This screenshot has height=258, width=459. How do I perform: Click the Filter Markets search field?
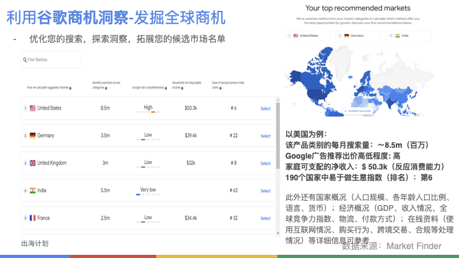(x=50, y=60)
